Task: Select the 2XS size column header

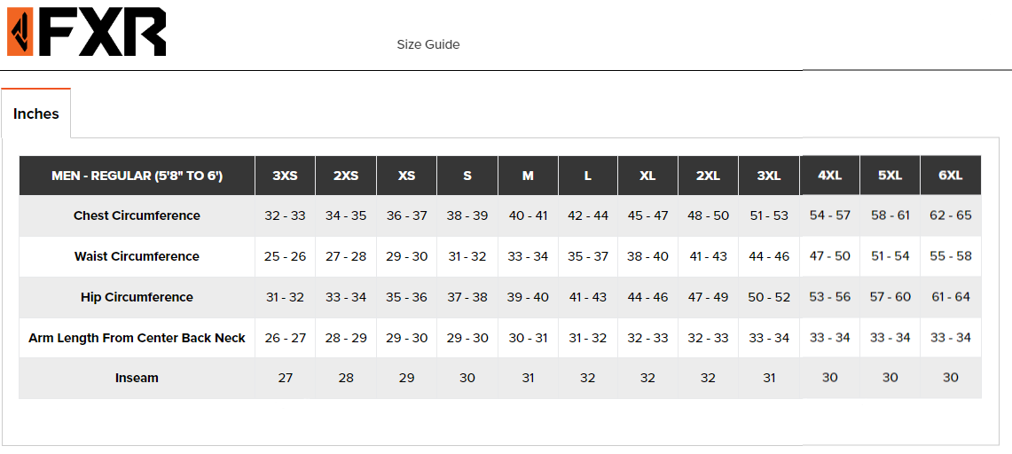Action: pos(346,176)
